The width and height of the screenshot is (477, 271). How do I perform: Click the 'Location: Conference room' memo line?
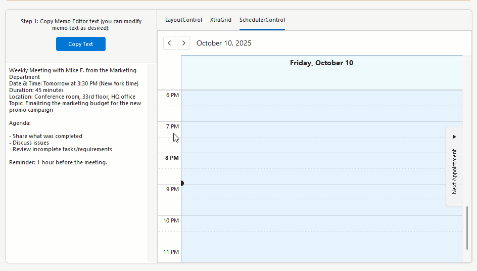coord(72,97)
